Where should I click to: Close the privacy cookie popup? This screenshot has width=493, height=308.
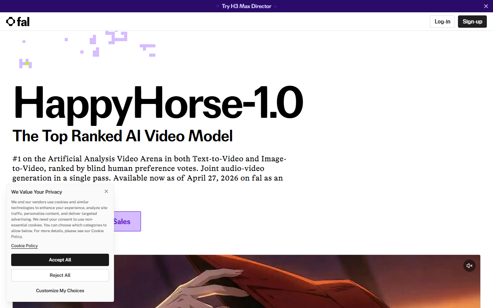tap(106, 191)
